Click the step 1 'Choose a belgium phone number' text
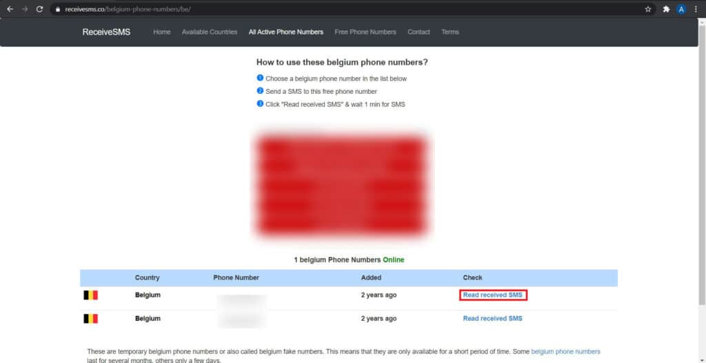The width and height of the screenshot is (706, 363). 336,79
